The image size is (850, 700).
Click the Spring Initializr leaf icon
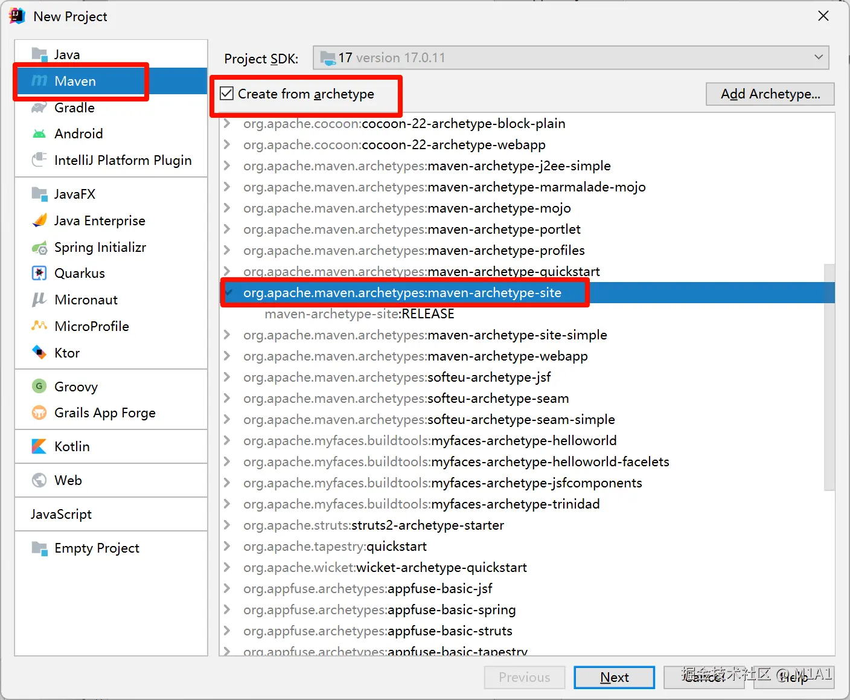(39, 247)
